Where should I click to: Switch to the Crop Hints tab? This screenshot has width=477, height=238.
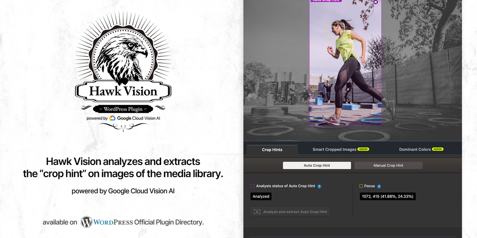[x=272, y=150]
